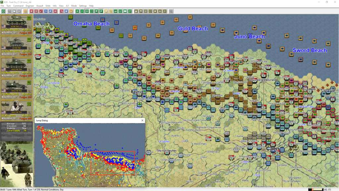The height and width of the screenshot is (191, 339).
Task: Click the green flag objectives toolbar icon
Action: click(101, 11)
